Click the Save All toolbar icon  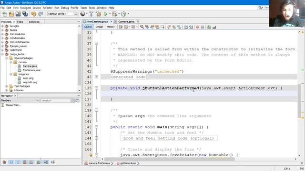pyautogui.click(x=25, y=14)
